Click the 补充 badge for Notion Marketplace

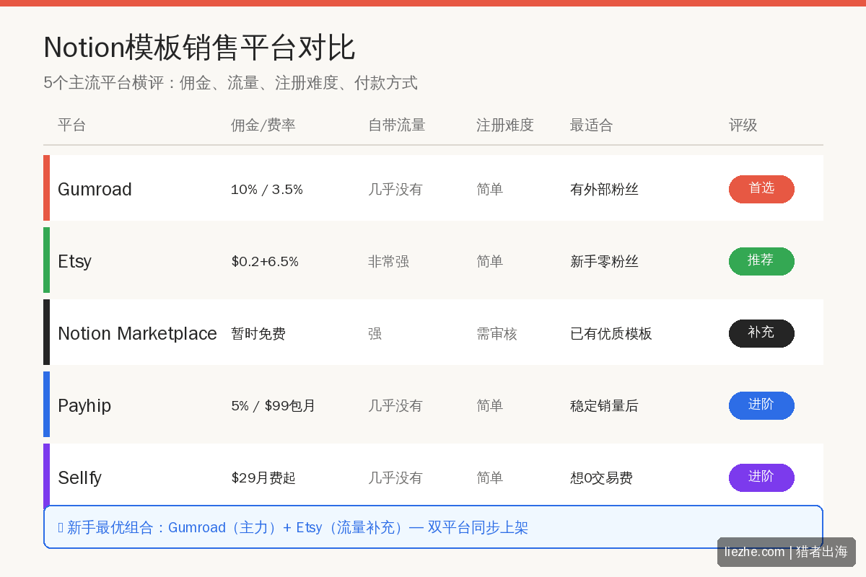(761, 333)
